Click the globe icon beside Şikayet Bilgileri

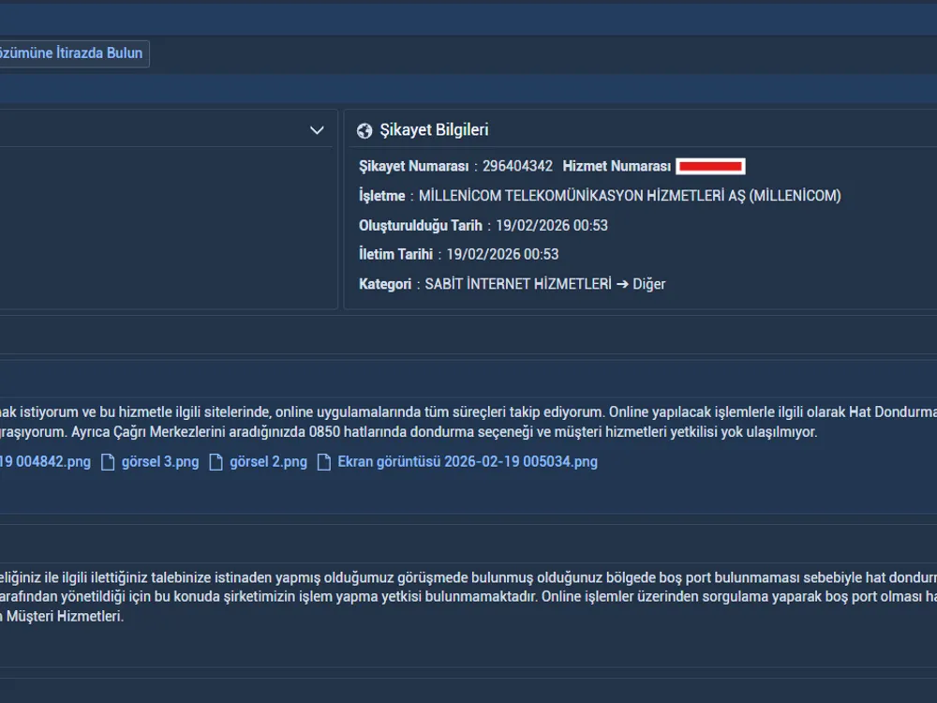coord(364,131)
